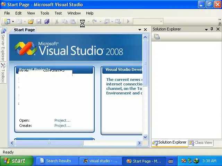Switch to the Class View tab
This screenshot has width=222, height=166.
pos(200,143)
